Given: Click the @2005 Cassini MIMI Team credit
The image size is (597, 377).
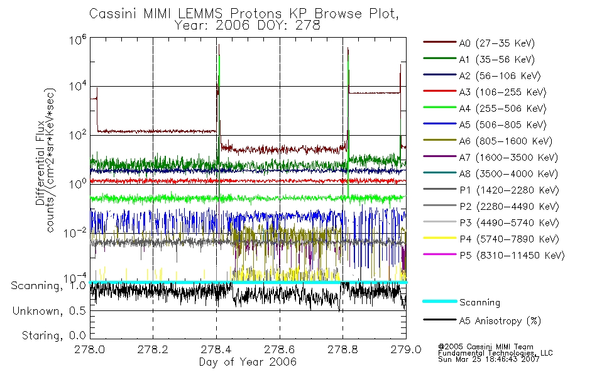Looking at the screenshot, I should point(486,347).
